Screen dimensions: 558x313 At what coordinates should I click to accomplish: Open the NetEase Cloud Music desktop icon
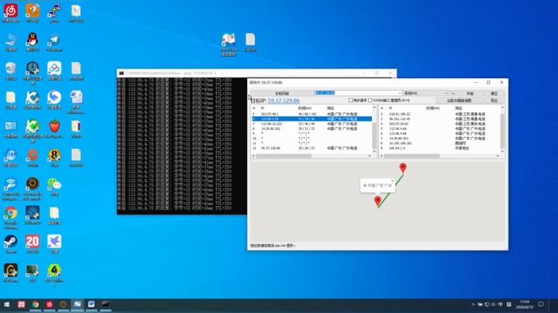coord(11,13)
